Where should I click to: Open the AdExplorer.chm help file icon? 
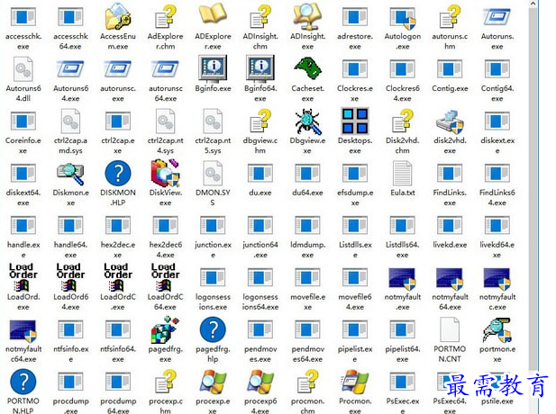tap(166, 16)
